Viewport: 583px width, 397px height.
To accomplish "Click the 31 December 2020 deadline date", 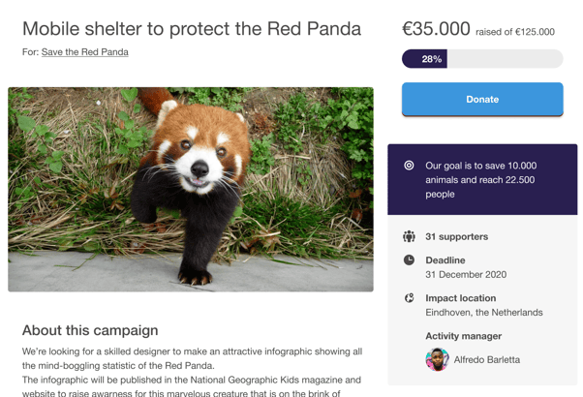I will [x=466, y=275].
